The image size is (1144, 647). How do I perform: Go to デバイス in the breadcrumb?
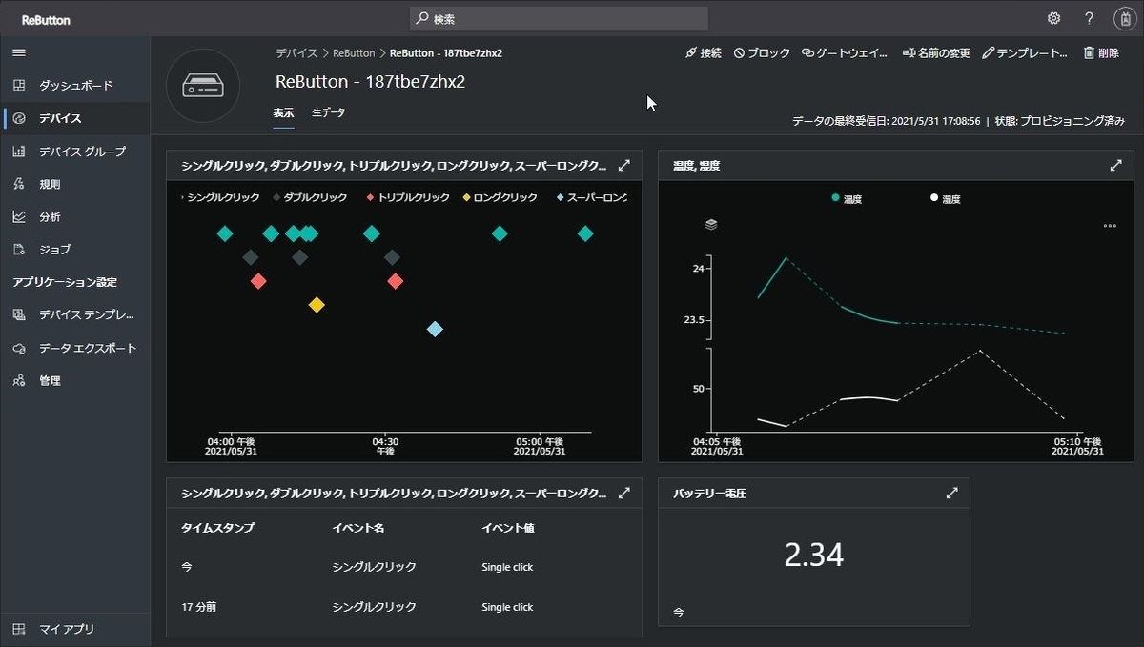[296, 53]
